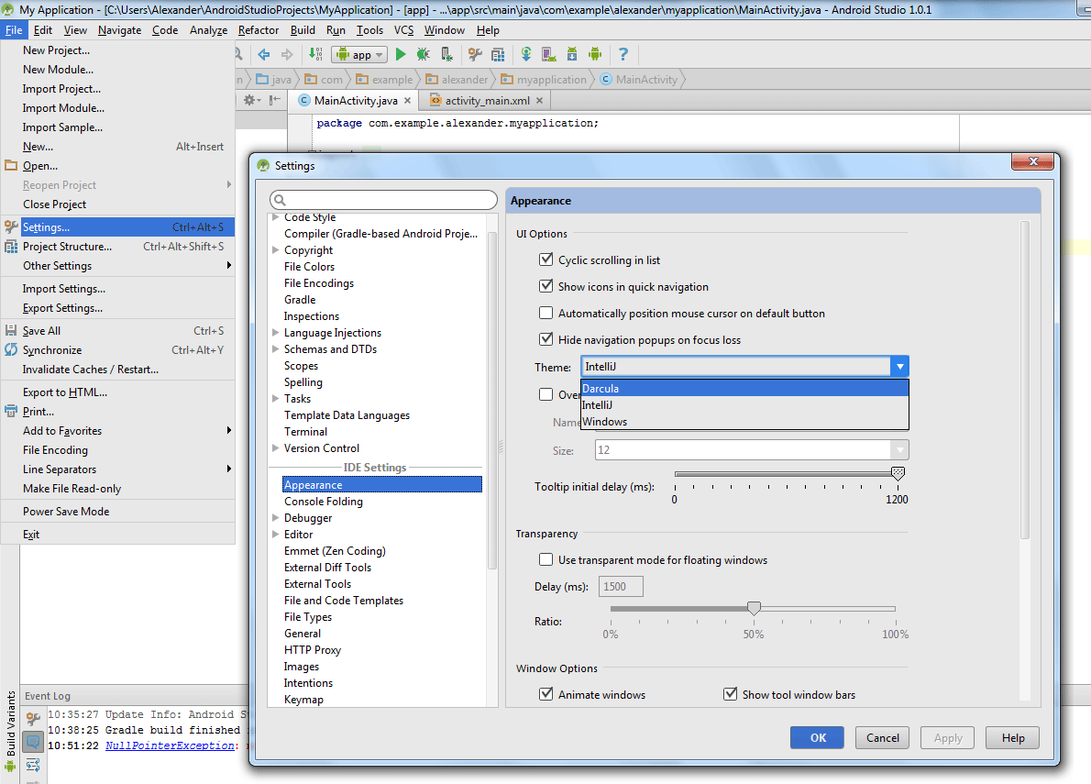Expand the Editor settings node

point(276,535)
